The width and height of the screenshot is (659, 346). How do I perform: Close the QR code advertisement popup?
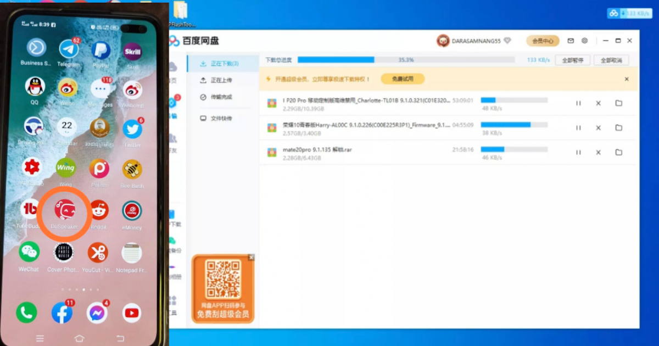tap(251, 257)
